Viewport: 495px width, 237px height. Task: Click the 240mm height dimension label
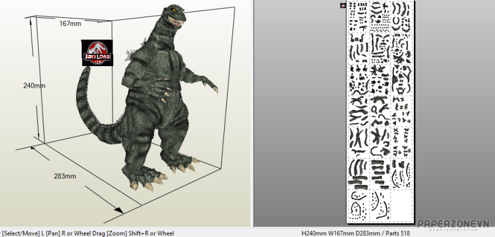pos(34,86)
